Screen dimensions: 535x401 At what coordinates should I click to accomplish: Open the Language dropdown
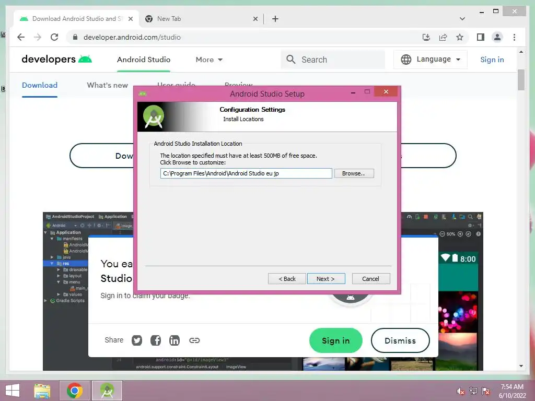point(431,60)
